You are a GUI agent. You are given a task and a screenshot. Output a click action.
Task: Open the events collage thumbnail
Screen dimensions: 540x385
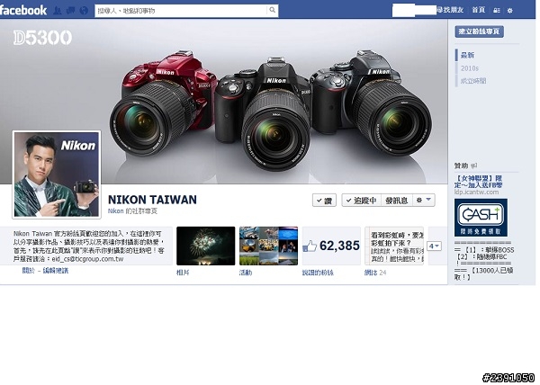click(268, 246)
